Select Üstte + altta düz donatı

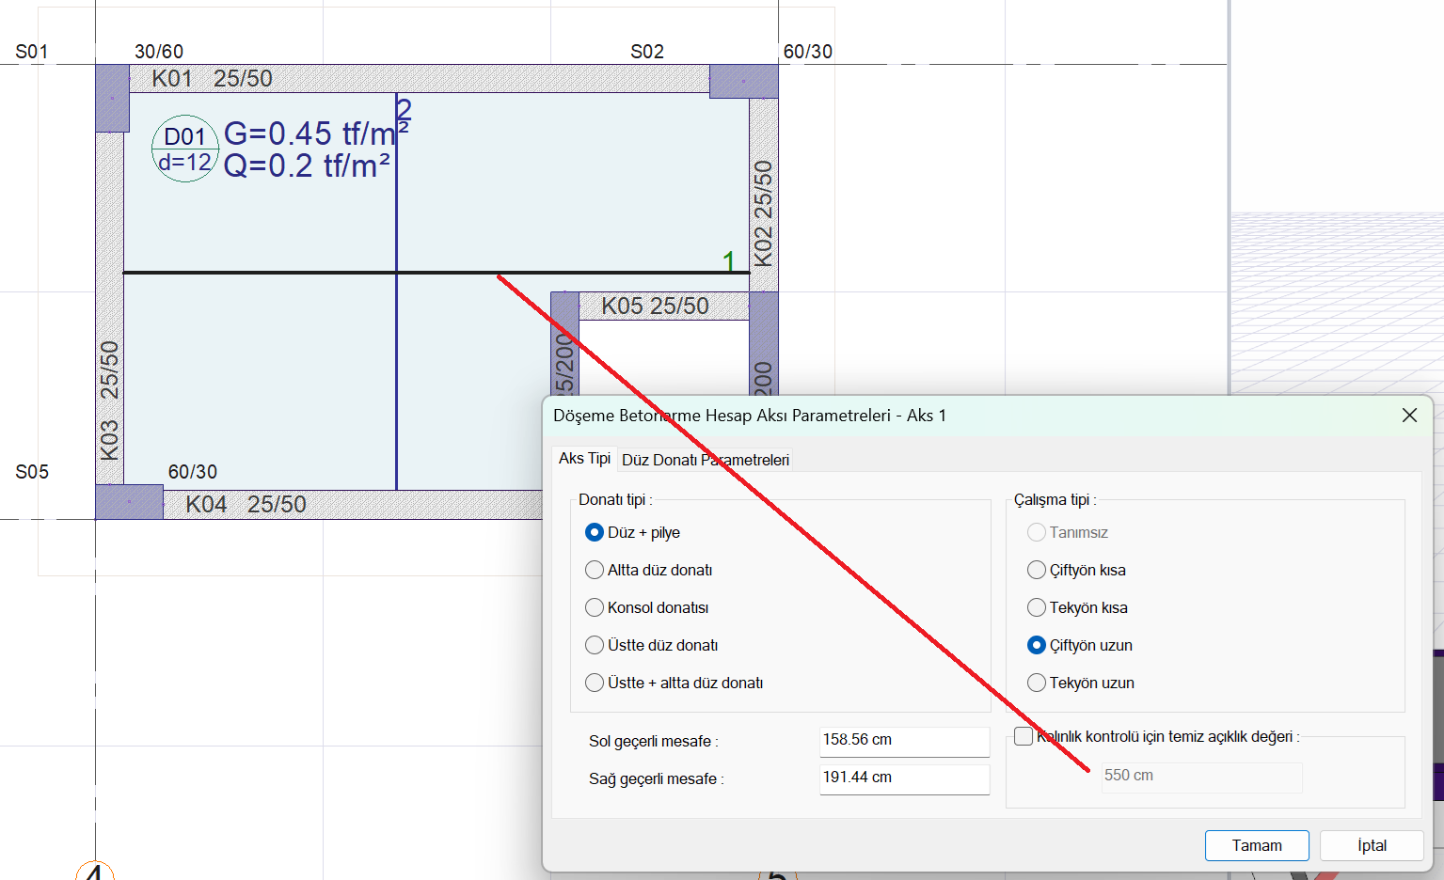point(595,683)
